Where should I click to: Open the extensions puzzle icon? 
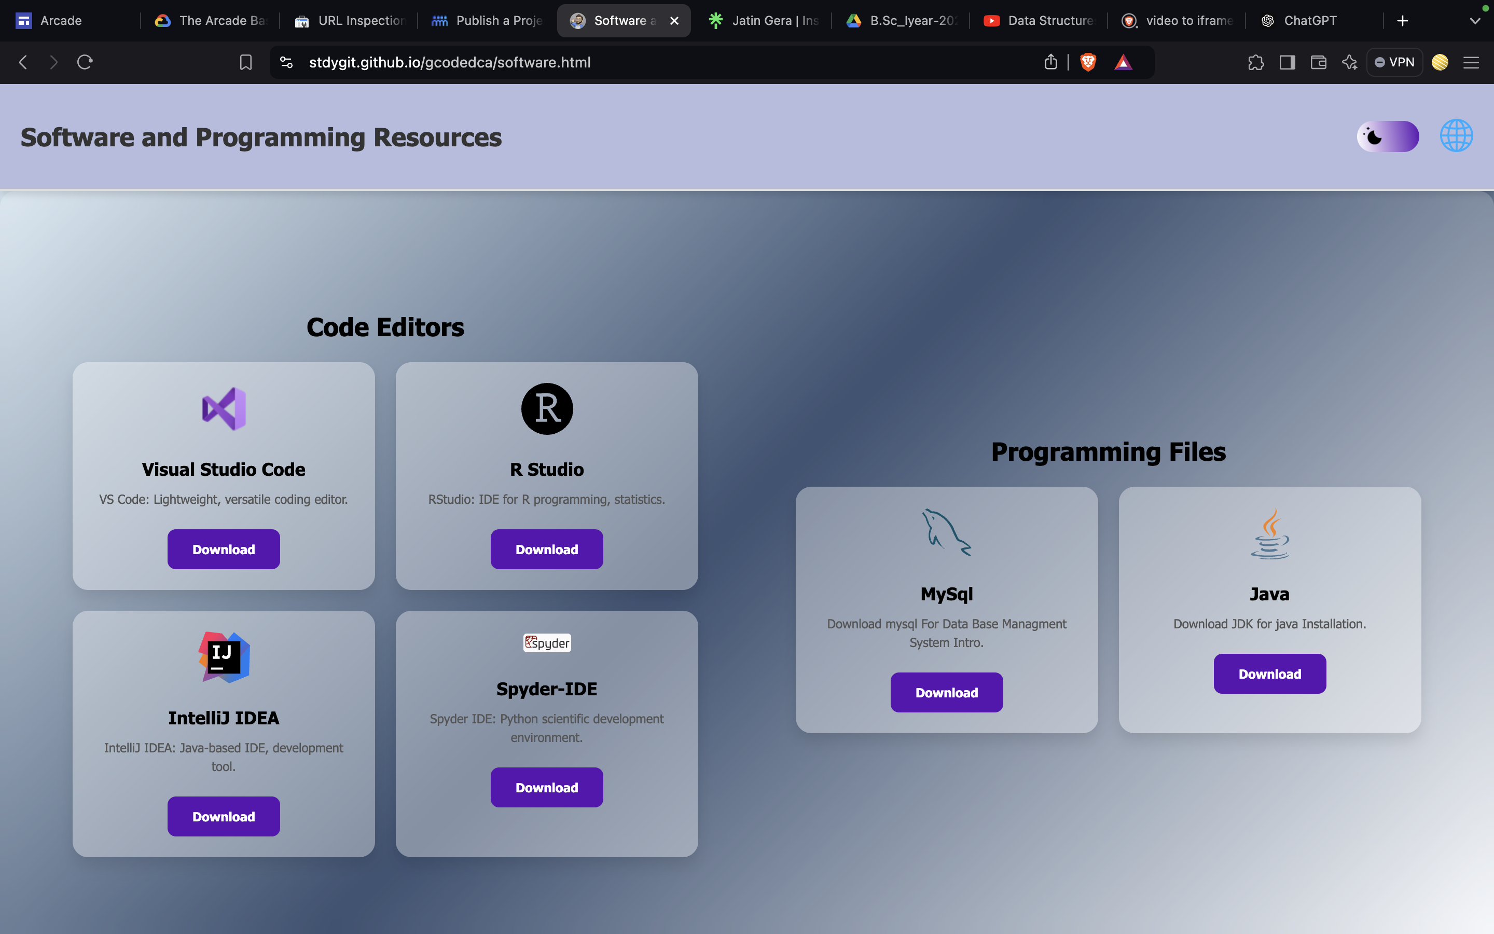coord(1256,62)
